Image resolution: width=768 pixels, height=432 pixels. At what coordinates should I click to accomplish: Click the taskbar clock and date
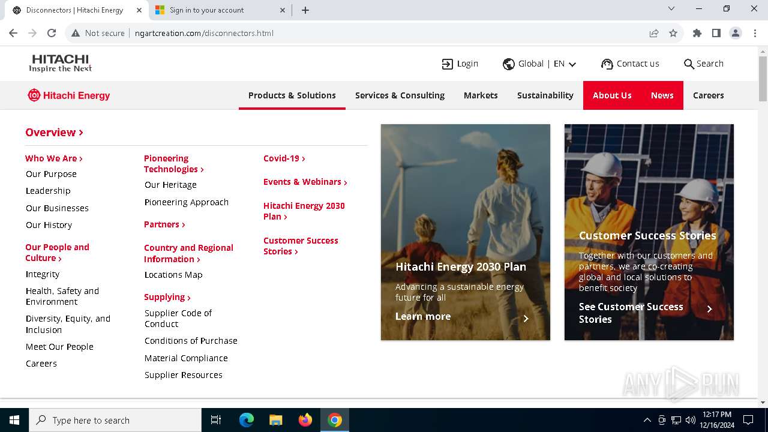point(716,420)
